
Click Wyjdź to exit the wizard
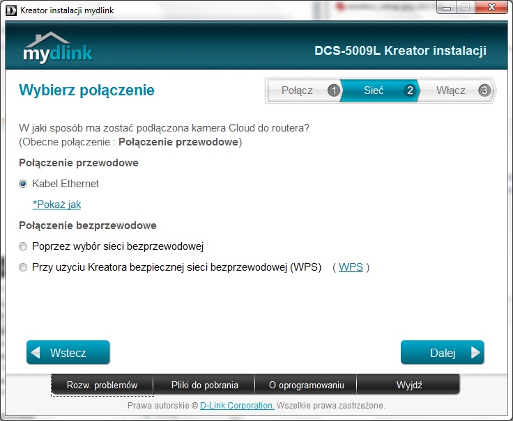point(408,385)
